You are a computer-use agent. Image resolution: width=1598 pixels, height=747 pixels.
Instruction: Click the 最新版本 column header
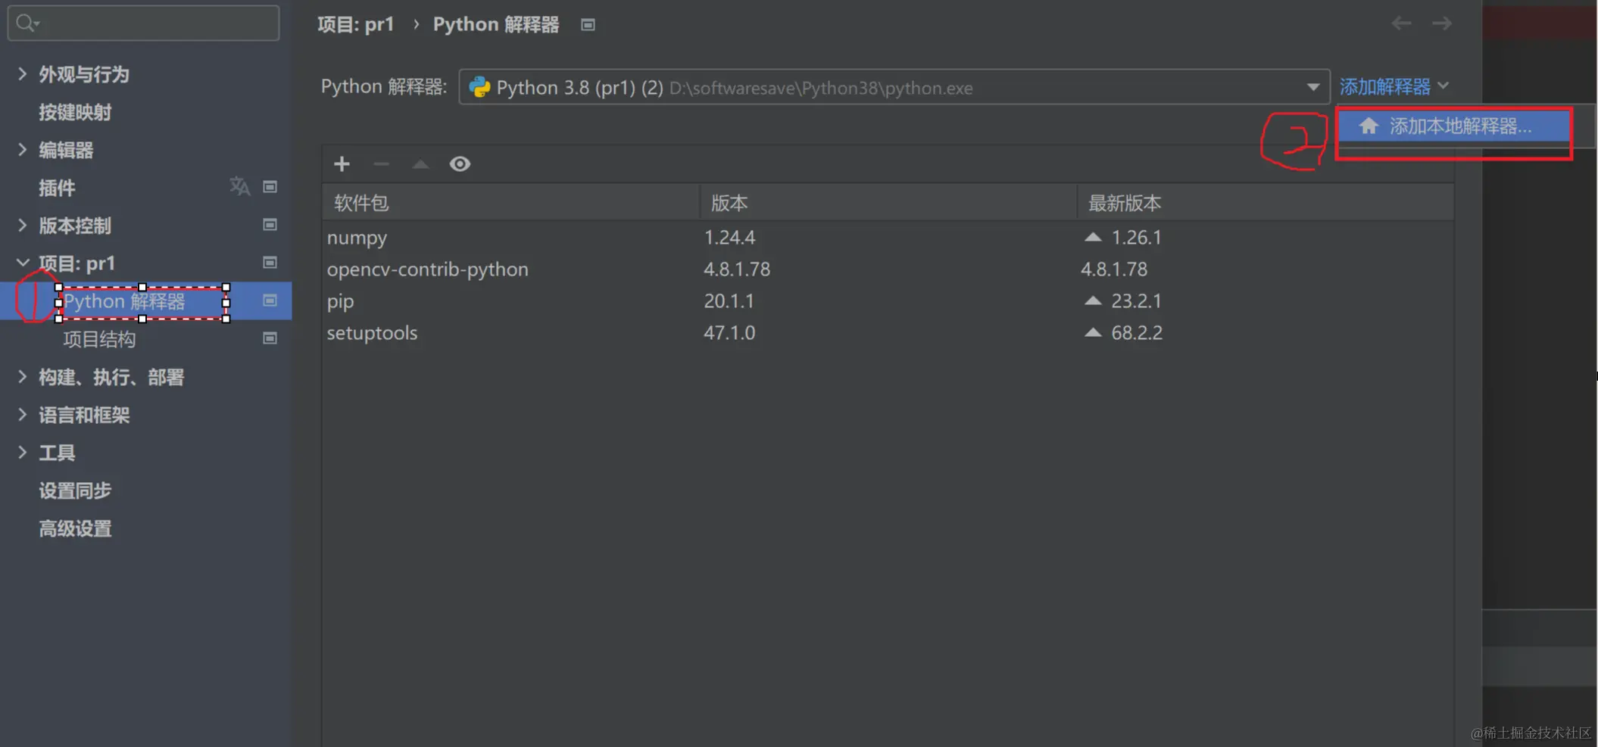click(1125, 203)
